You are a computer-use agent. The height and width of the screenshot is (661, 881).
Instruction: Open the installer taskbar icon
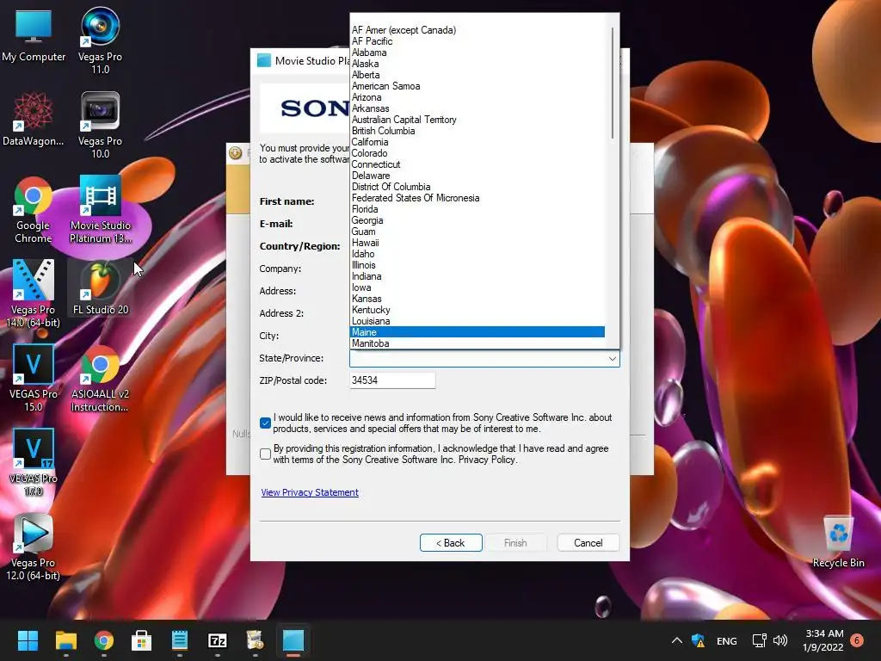(x=255, y=640)
